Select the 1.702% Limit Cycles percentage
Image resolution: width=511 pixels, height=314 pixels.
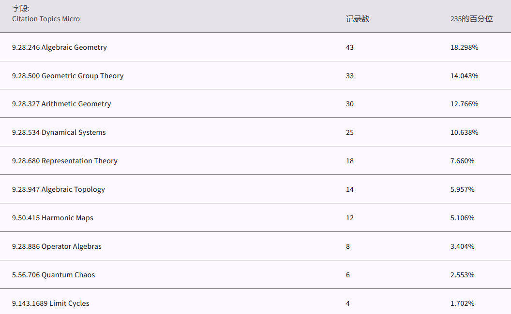coord(462,303)
